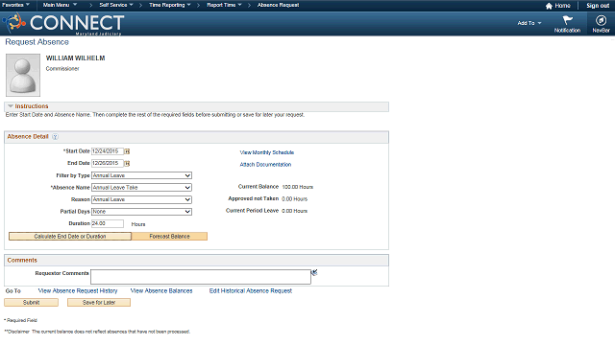
Task: Open the Start Date calendar picker
Action: click(x=127, y=151)
